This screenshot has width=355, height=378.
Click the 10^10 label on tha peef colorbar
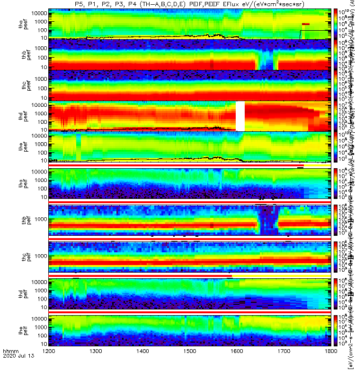[x=344, y=12]
